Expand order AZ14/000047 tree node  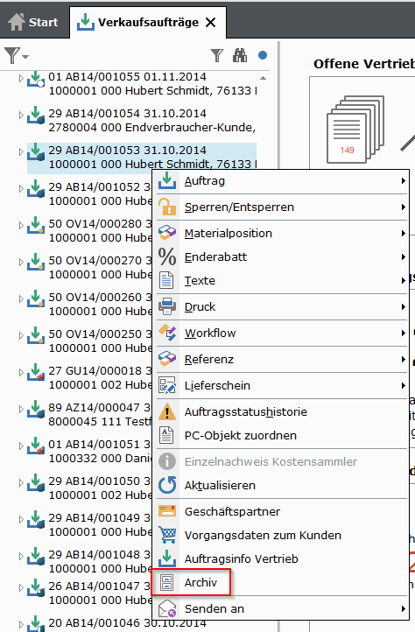(x=21, y=409)
